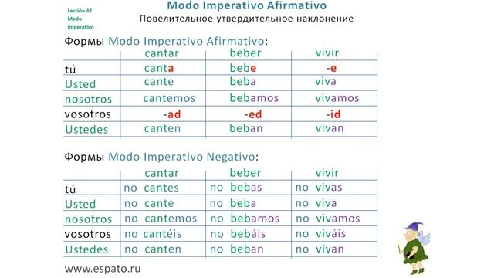Select the word bebe in tú row
The width and height of the screenshot is (494, 278).
pyautogui.click(x=243, y=68)
